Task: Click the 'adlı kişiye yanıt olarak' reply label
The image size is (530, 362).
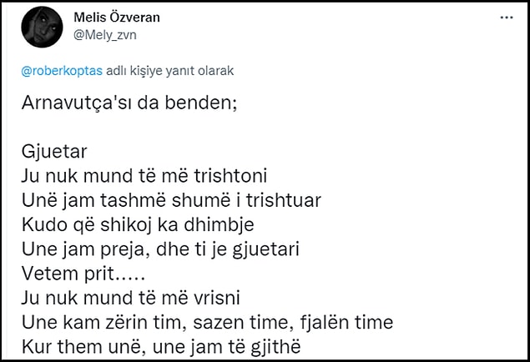Action: 170,71
